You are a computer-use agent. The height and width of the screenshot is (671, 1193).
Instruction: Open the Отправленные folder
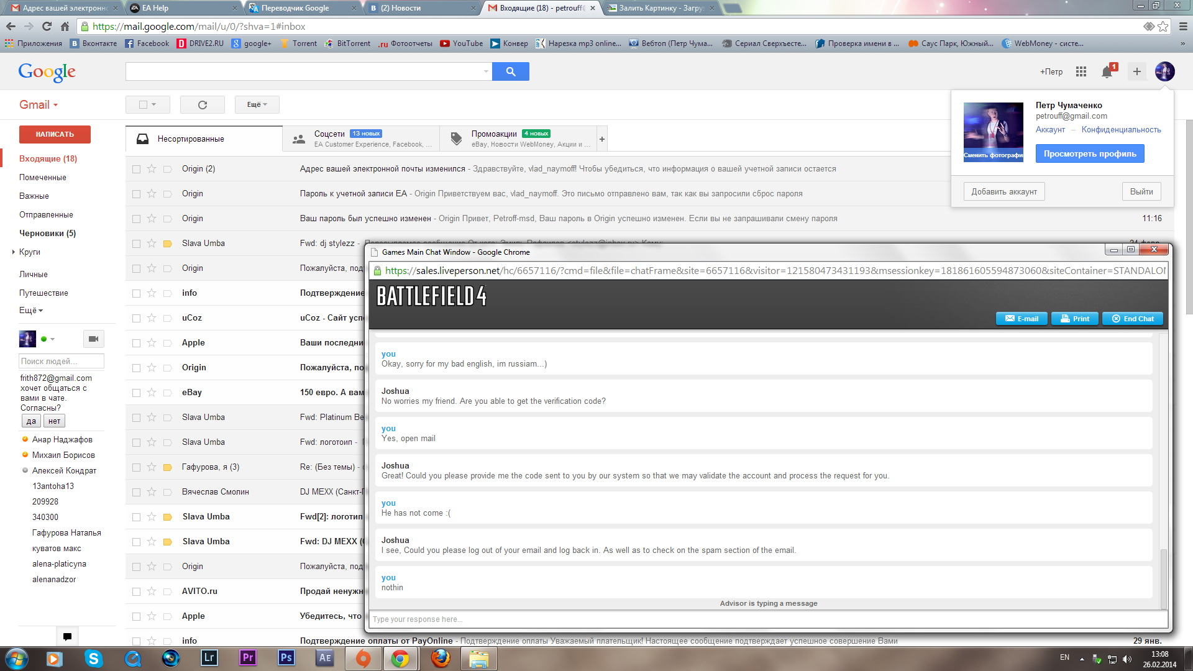(x=46, y=214)
